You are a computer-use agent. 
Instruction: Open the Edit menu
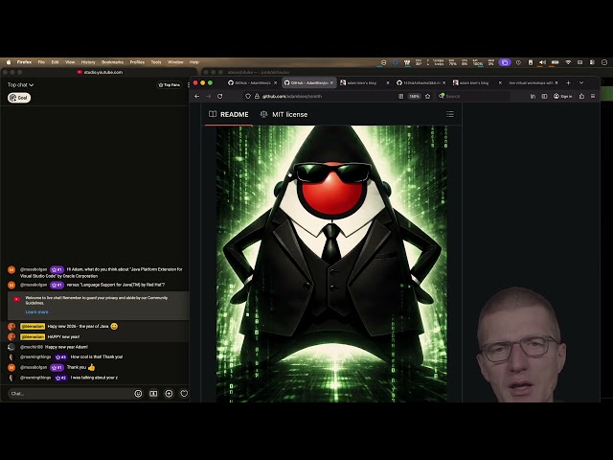click(x=55, y=62)
